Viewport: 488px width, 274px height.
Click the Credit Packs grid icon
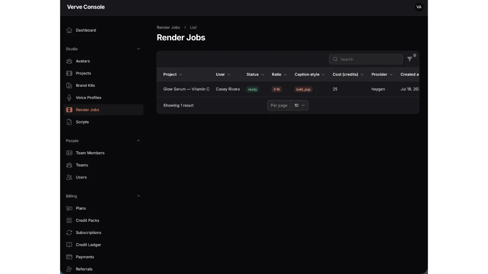pyautogui.click(x=69, y=220)
